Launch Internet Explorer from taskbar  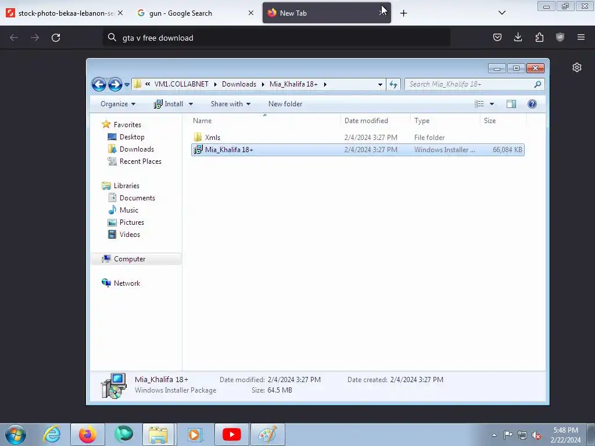pyautogui.click(x=52, y=434)
